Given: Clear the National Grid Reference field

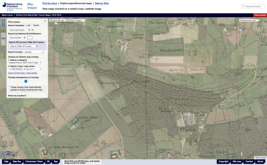Looking at the screenshot, I should tap(25, 38).
